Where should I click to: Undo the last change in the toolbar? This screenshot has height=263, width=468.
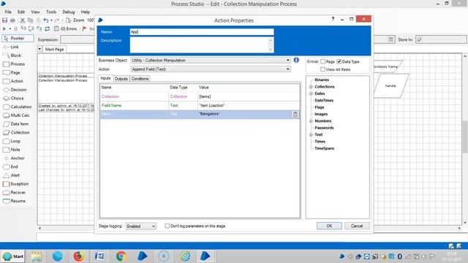click(x=45, y=20)
